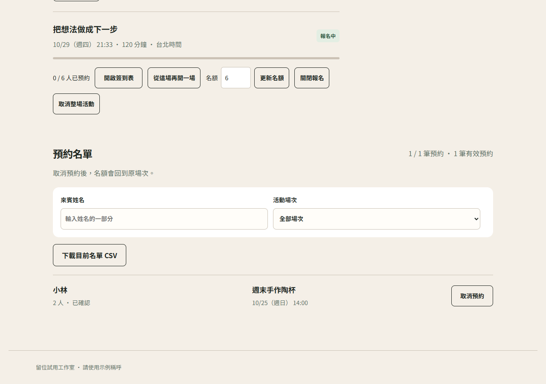Click the 報名中 status badge
The width and height of the screenshot is (546, 384).
pos(328,36)
